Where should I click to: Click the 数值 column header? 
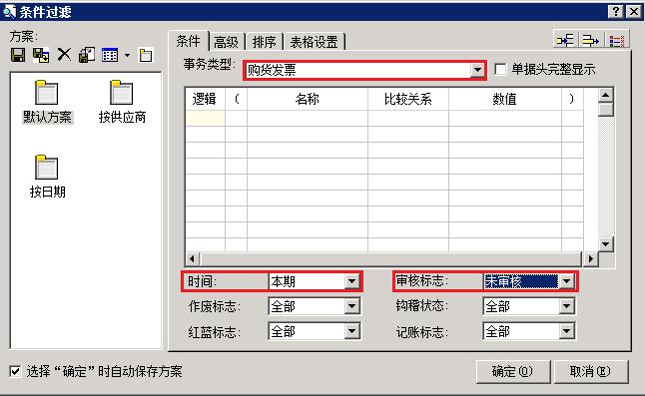[x=505, y=99]
